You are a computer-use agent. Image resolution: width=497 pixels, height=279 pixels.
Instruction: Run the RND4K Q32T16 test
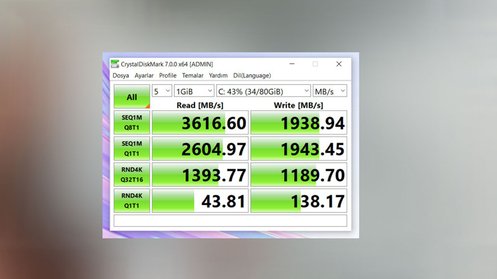(132, 175)
